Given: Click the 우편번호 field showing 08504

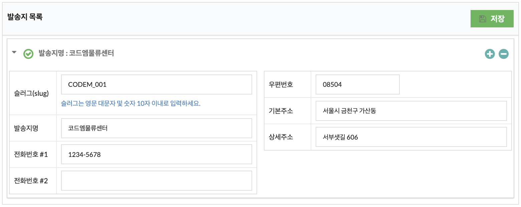Looking at the screenshot, I should coord(358,84).
